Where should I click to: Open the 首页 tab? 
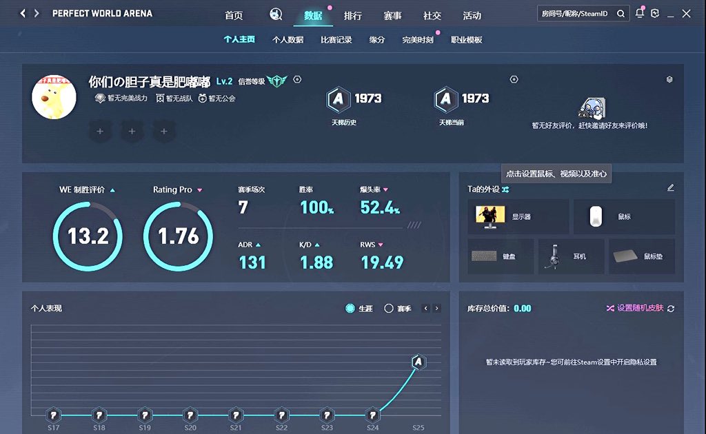pos(234,15)
